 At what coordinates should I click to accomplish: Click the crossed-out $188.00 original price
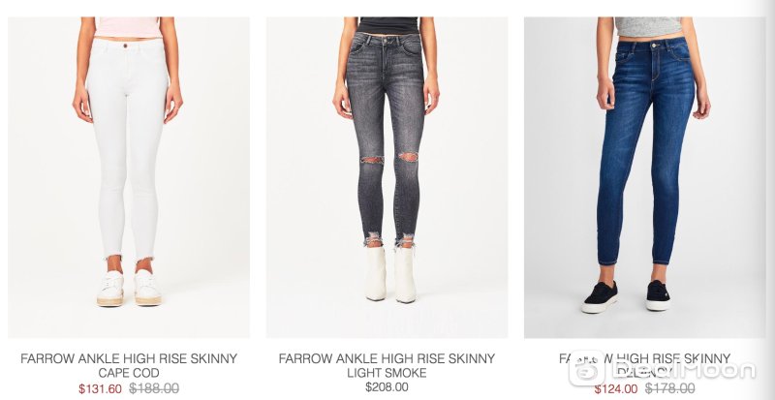pyautogui.click(x=154, y=388)
